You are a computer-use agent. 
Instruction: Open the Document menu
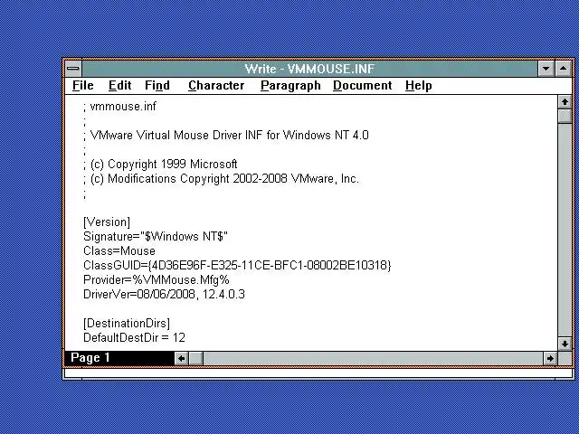(362, 85)
